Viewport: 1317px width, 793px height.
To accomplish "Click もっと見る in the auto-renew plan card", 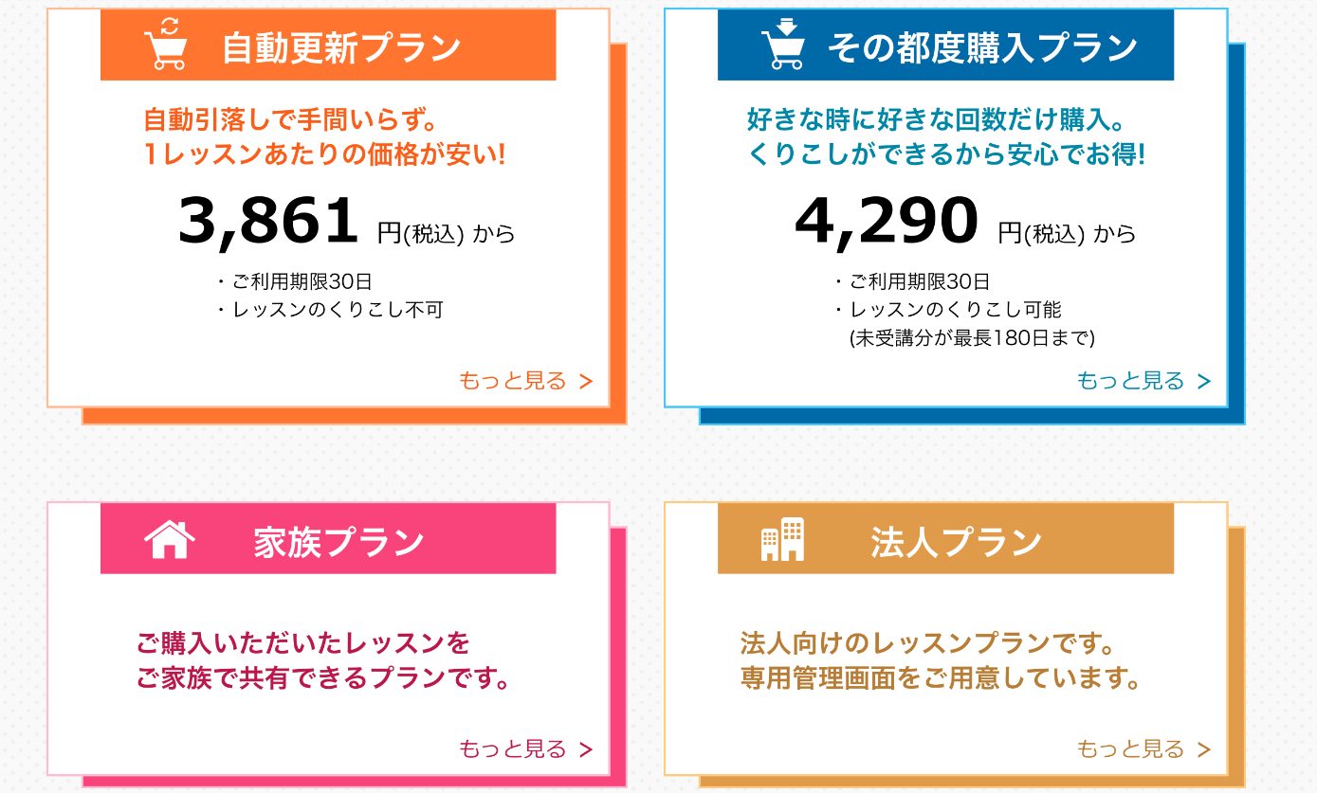I will 525,381.
